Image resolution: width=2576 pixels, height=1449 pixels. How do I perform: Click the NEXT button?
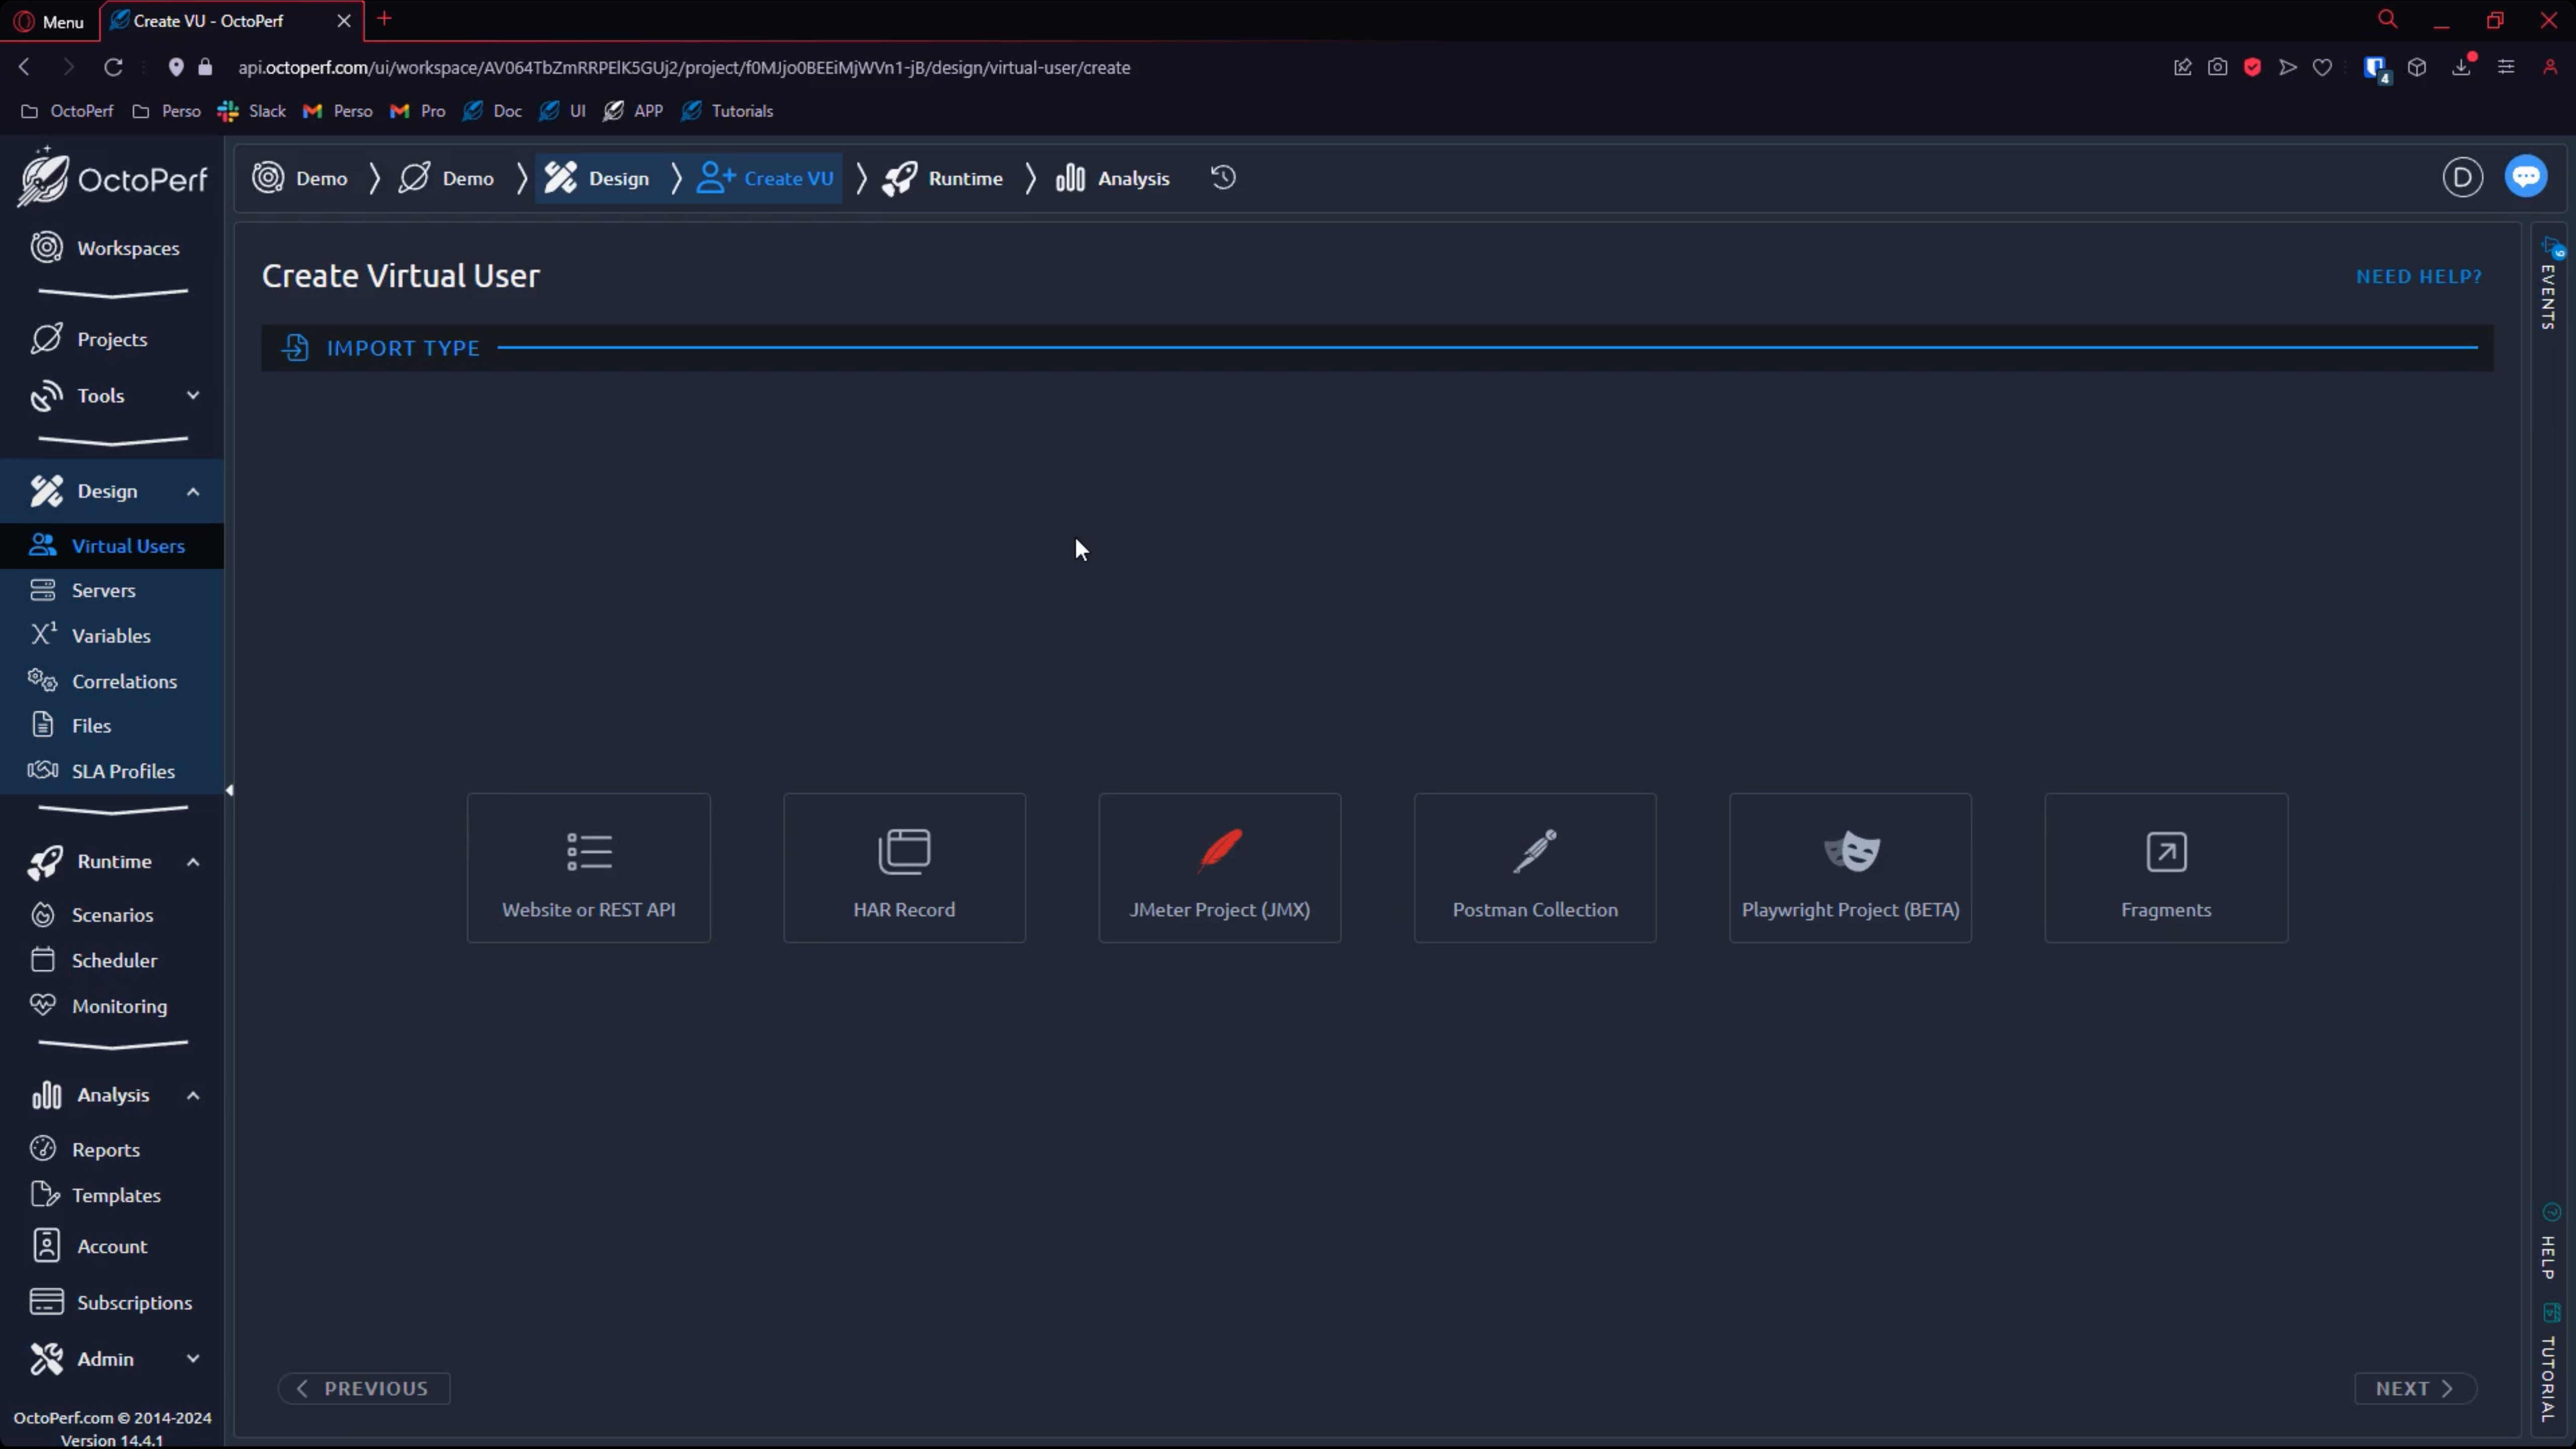[x=2415, y=1388]
